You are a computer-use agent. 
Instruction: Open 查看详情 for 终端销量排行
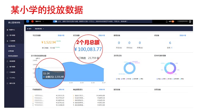point(61,89)
